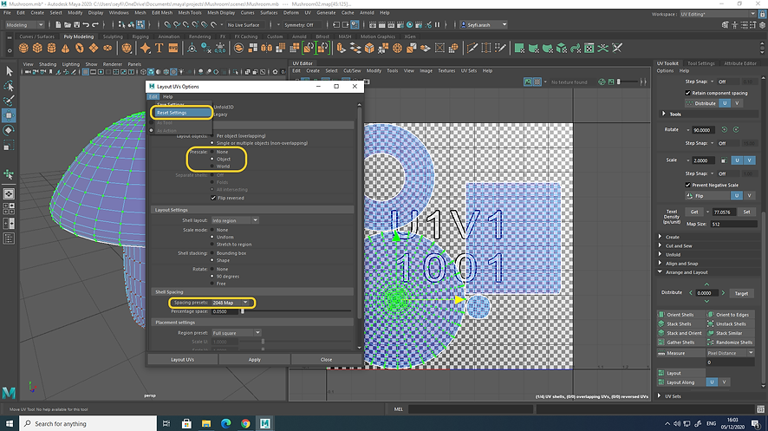Click Windows search box in taskbar
Image resolution: width=768 pixels, height=431 pixels.
tap(88, 424)
